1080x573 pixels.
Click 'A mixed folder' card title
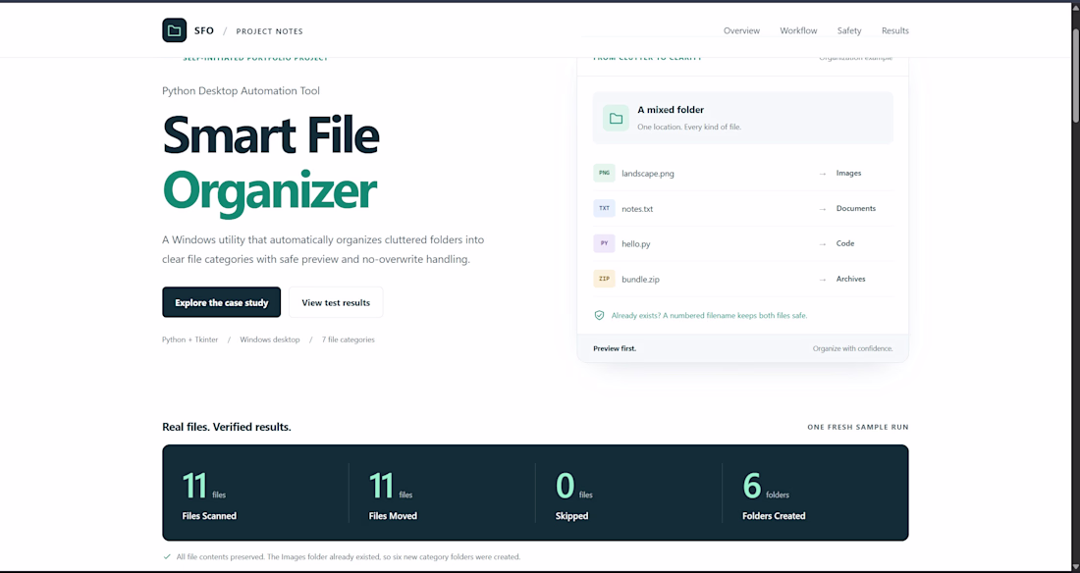[671, 110]
